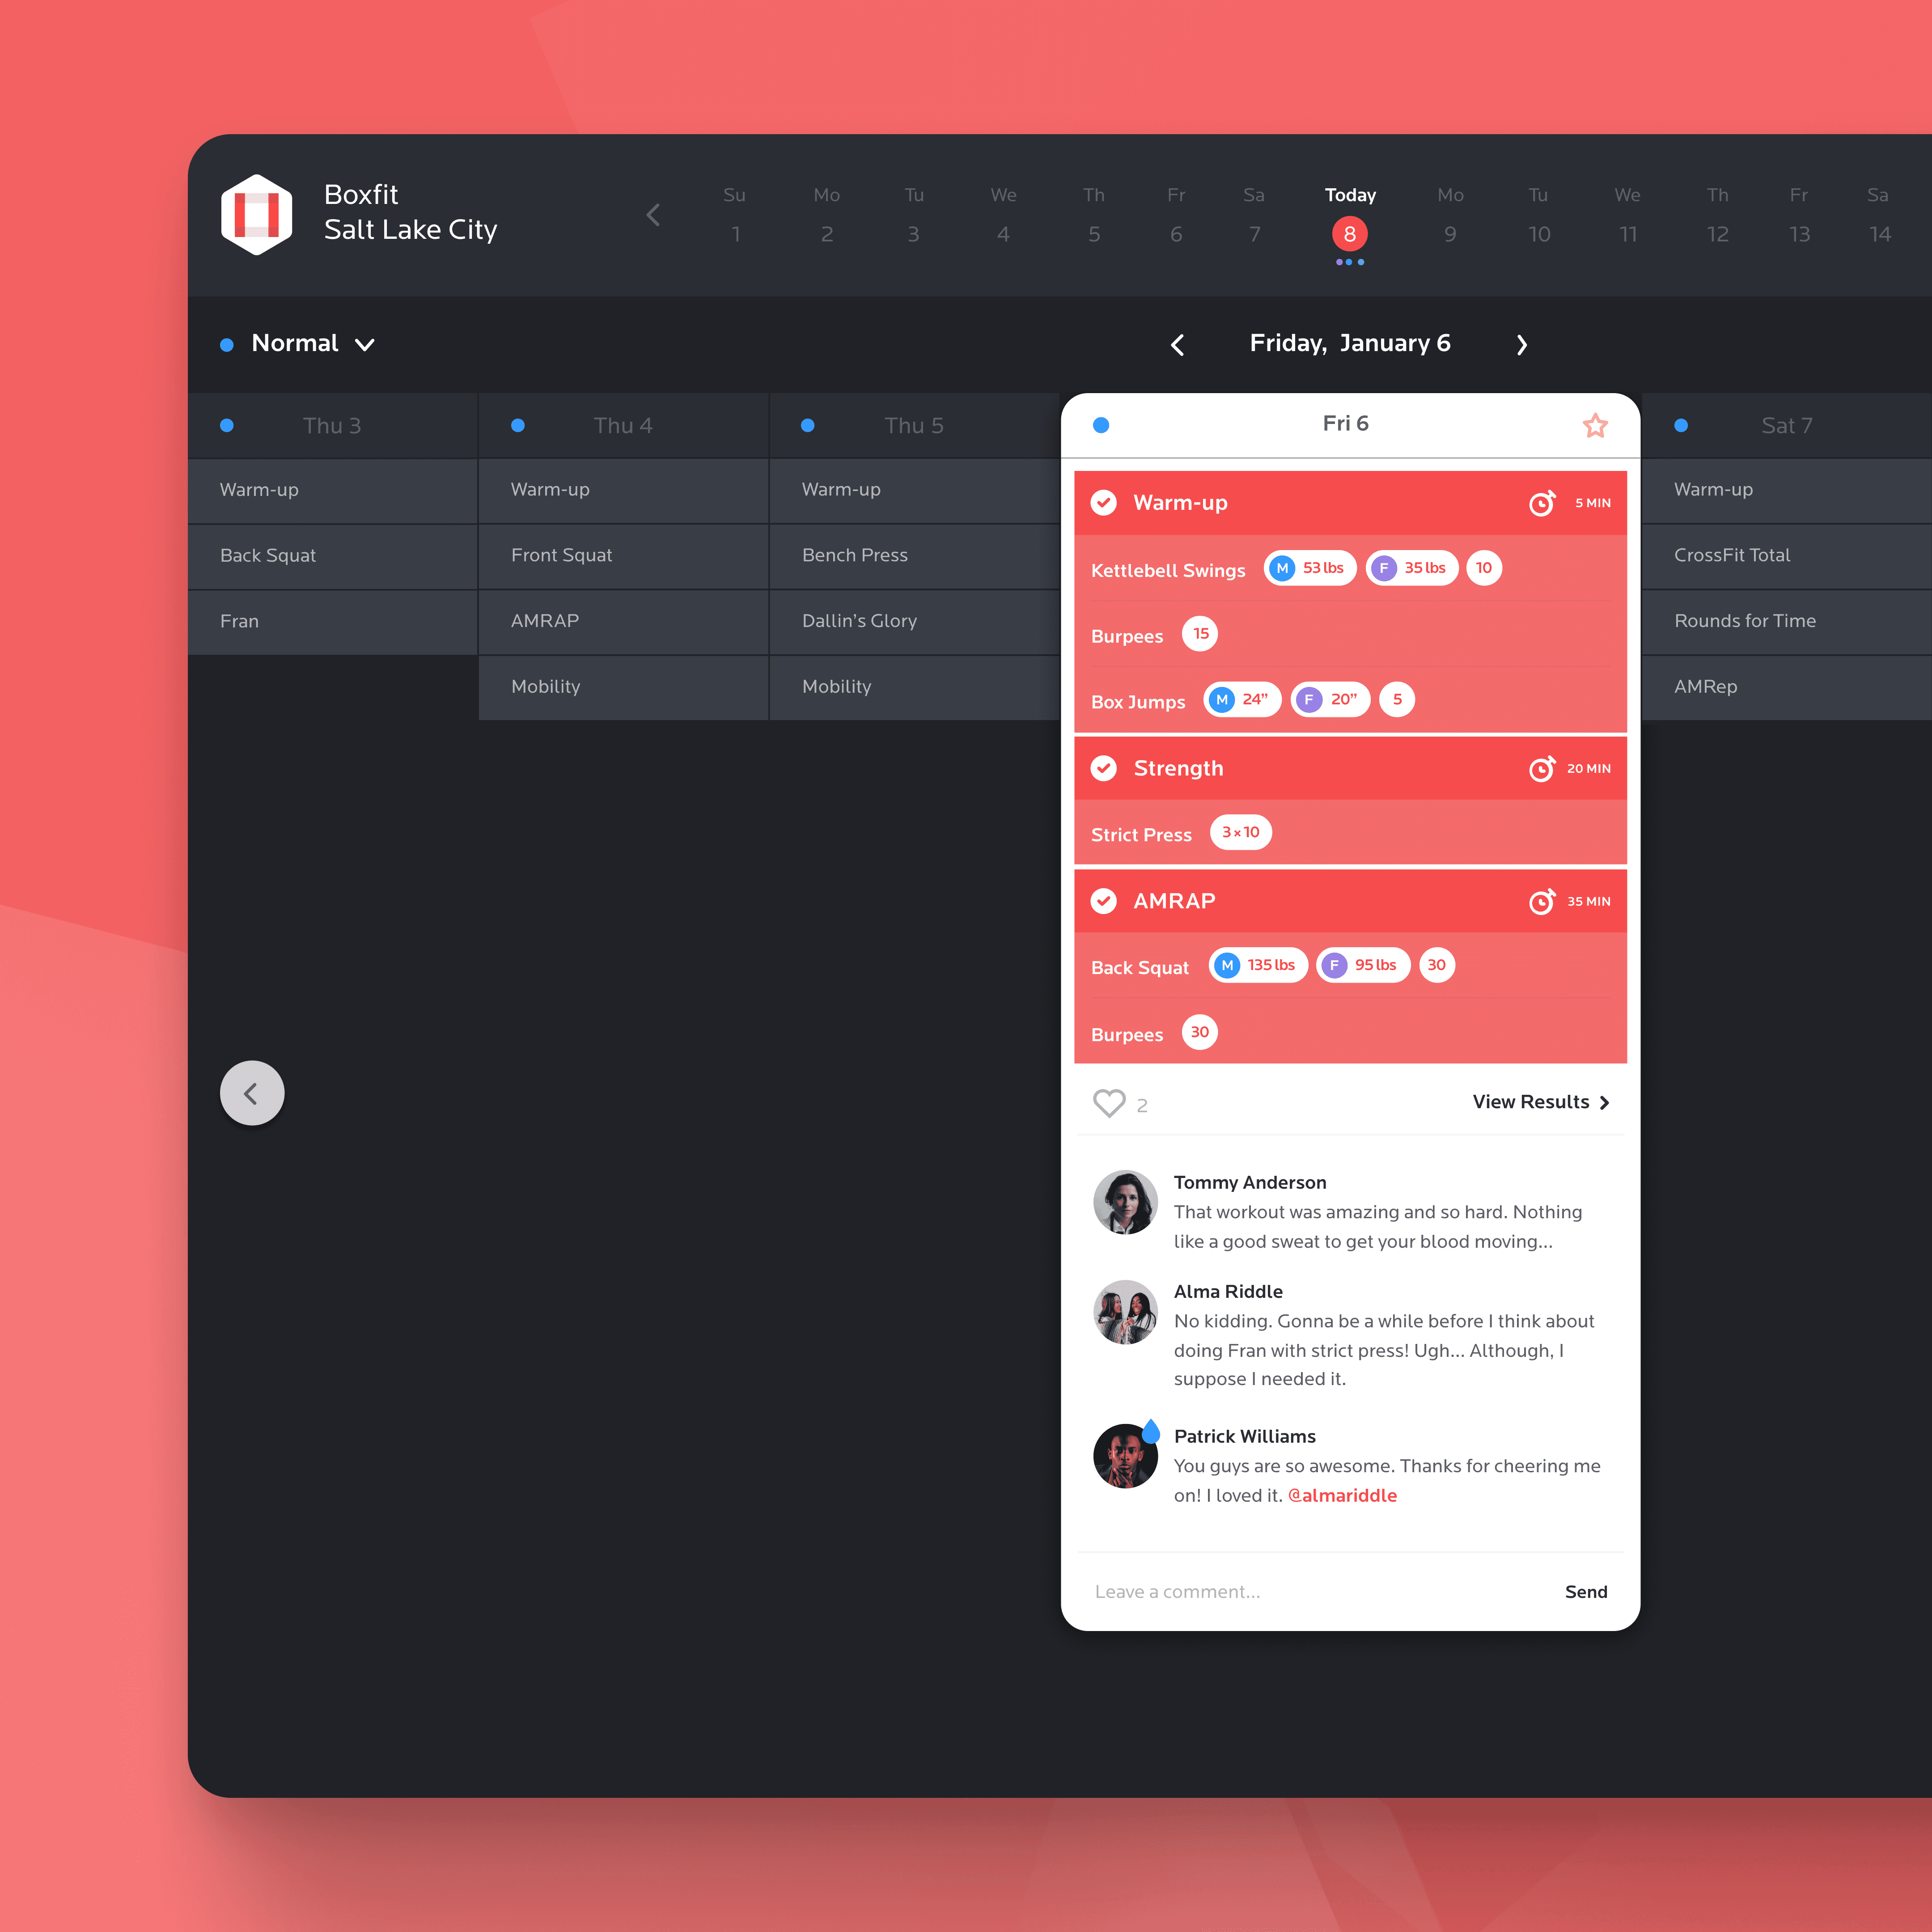Click the Strength section checkmark icon
The height and width of the screenshot is (1932, 1932).
[x=1106, y=768]
